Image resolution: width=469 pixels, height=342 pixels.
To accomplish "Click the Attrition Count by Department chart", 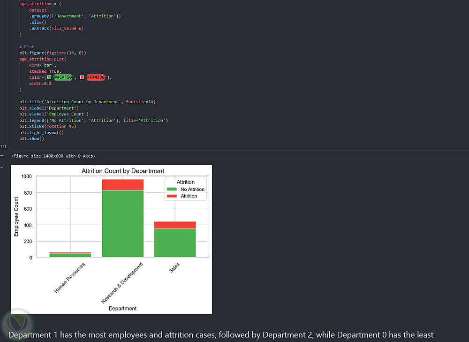I will click(x=112, y=240).
